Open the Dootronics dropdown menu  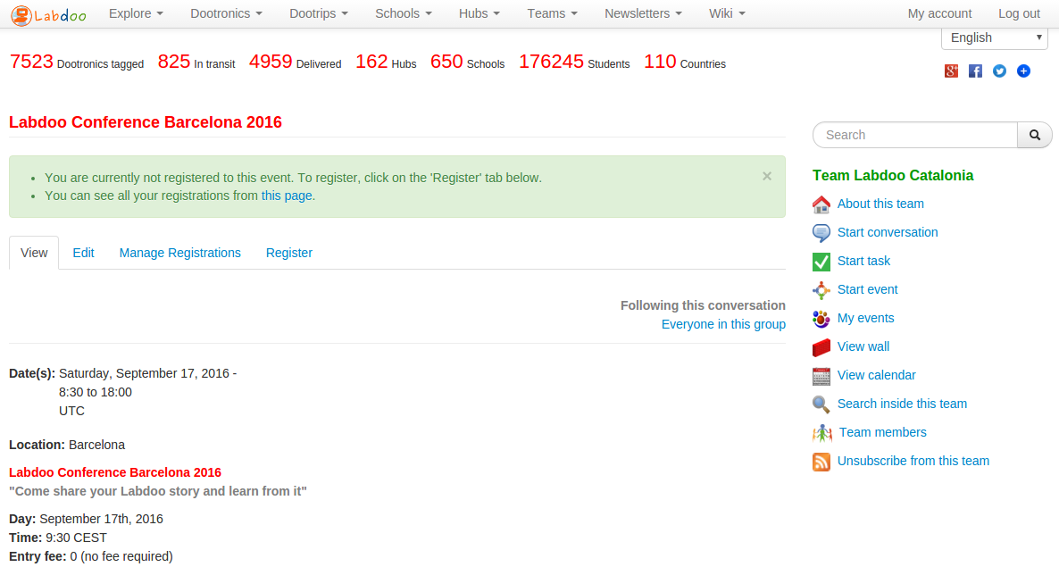click(x=226, y=13)
